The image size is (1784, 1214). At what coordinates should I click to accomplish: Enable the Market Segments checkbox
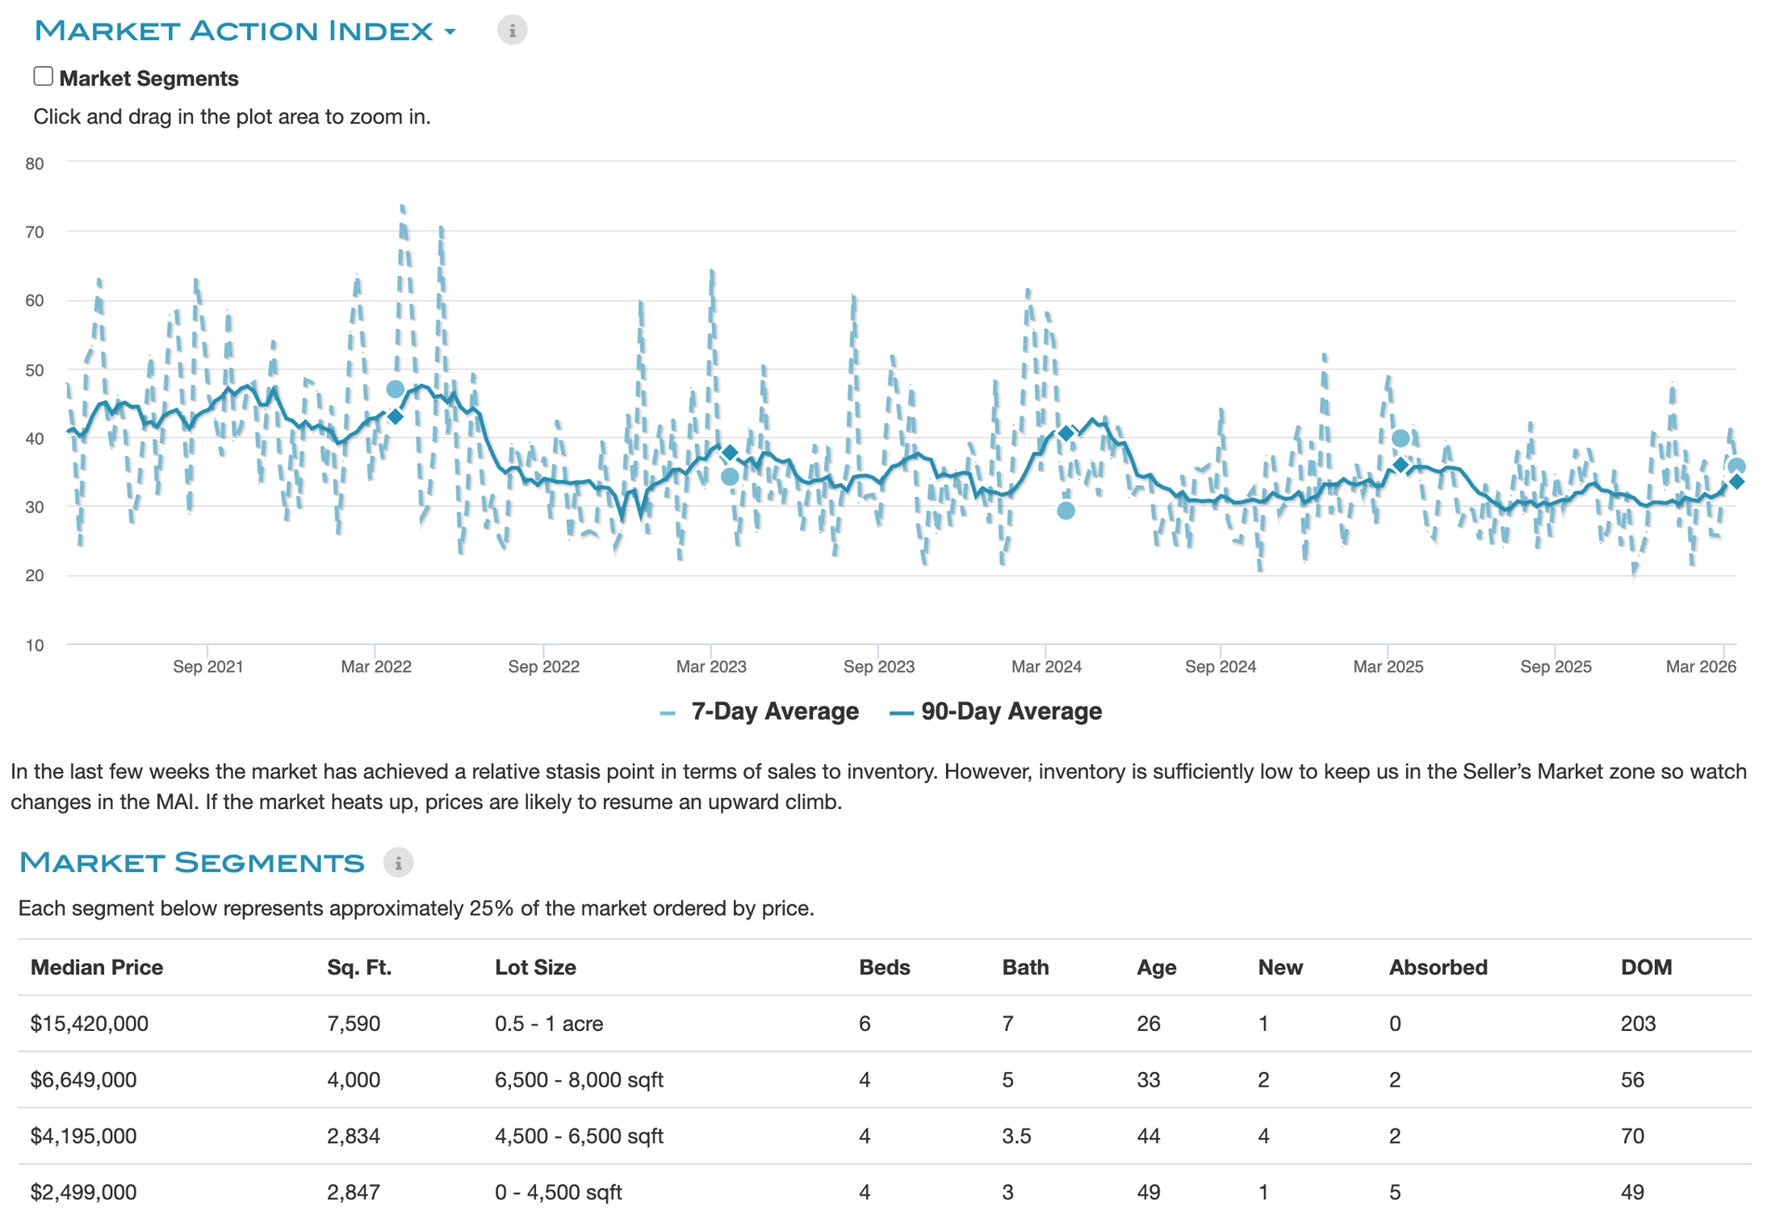44,77
